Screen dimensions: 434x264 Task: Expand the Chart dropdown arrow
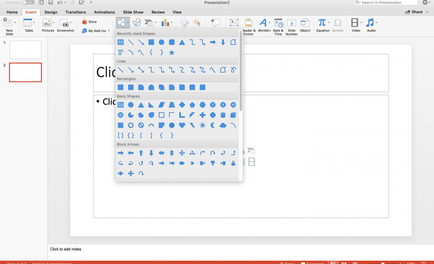point(172,23)
